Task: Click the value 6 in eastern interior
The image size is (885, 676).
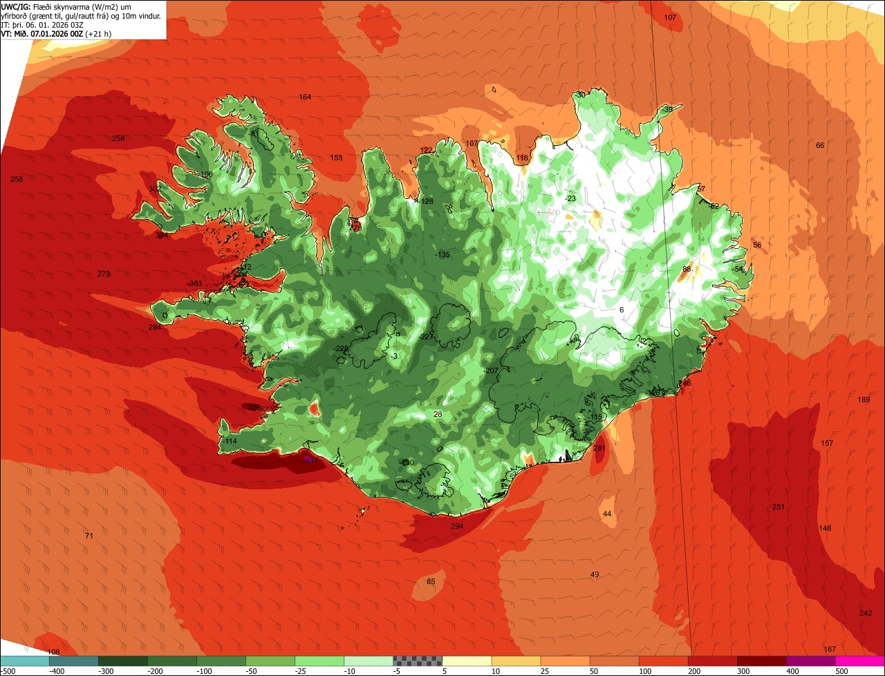Action: (622, 310)
